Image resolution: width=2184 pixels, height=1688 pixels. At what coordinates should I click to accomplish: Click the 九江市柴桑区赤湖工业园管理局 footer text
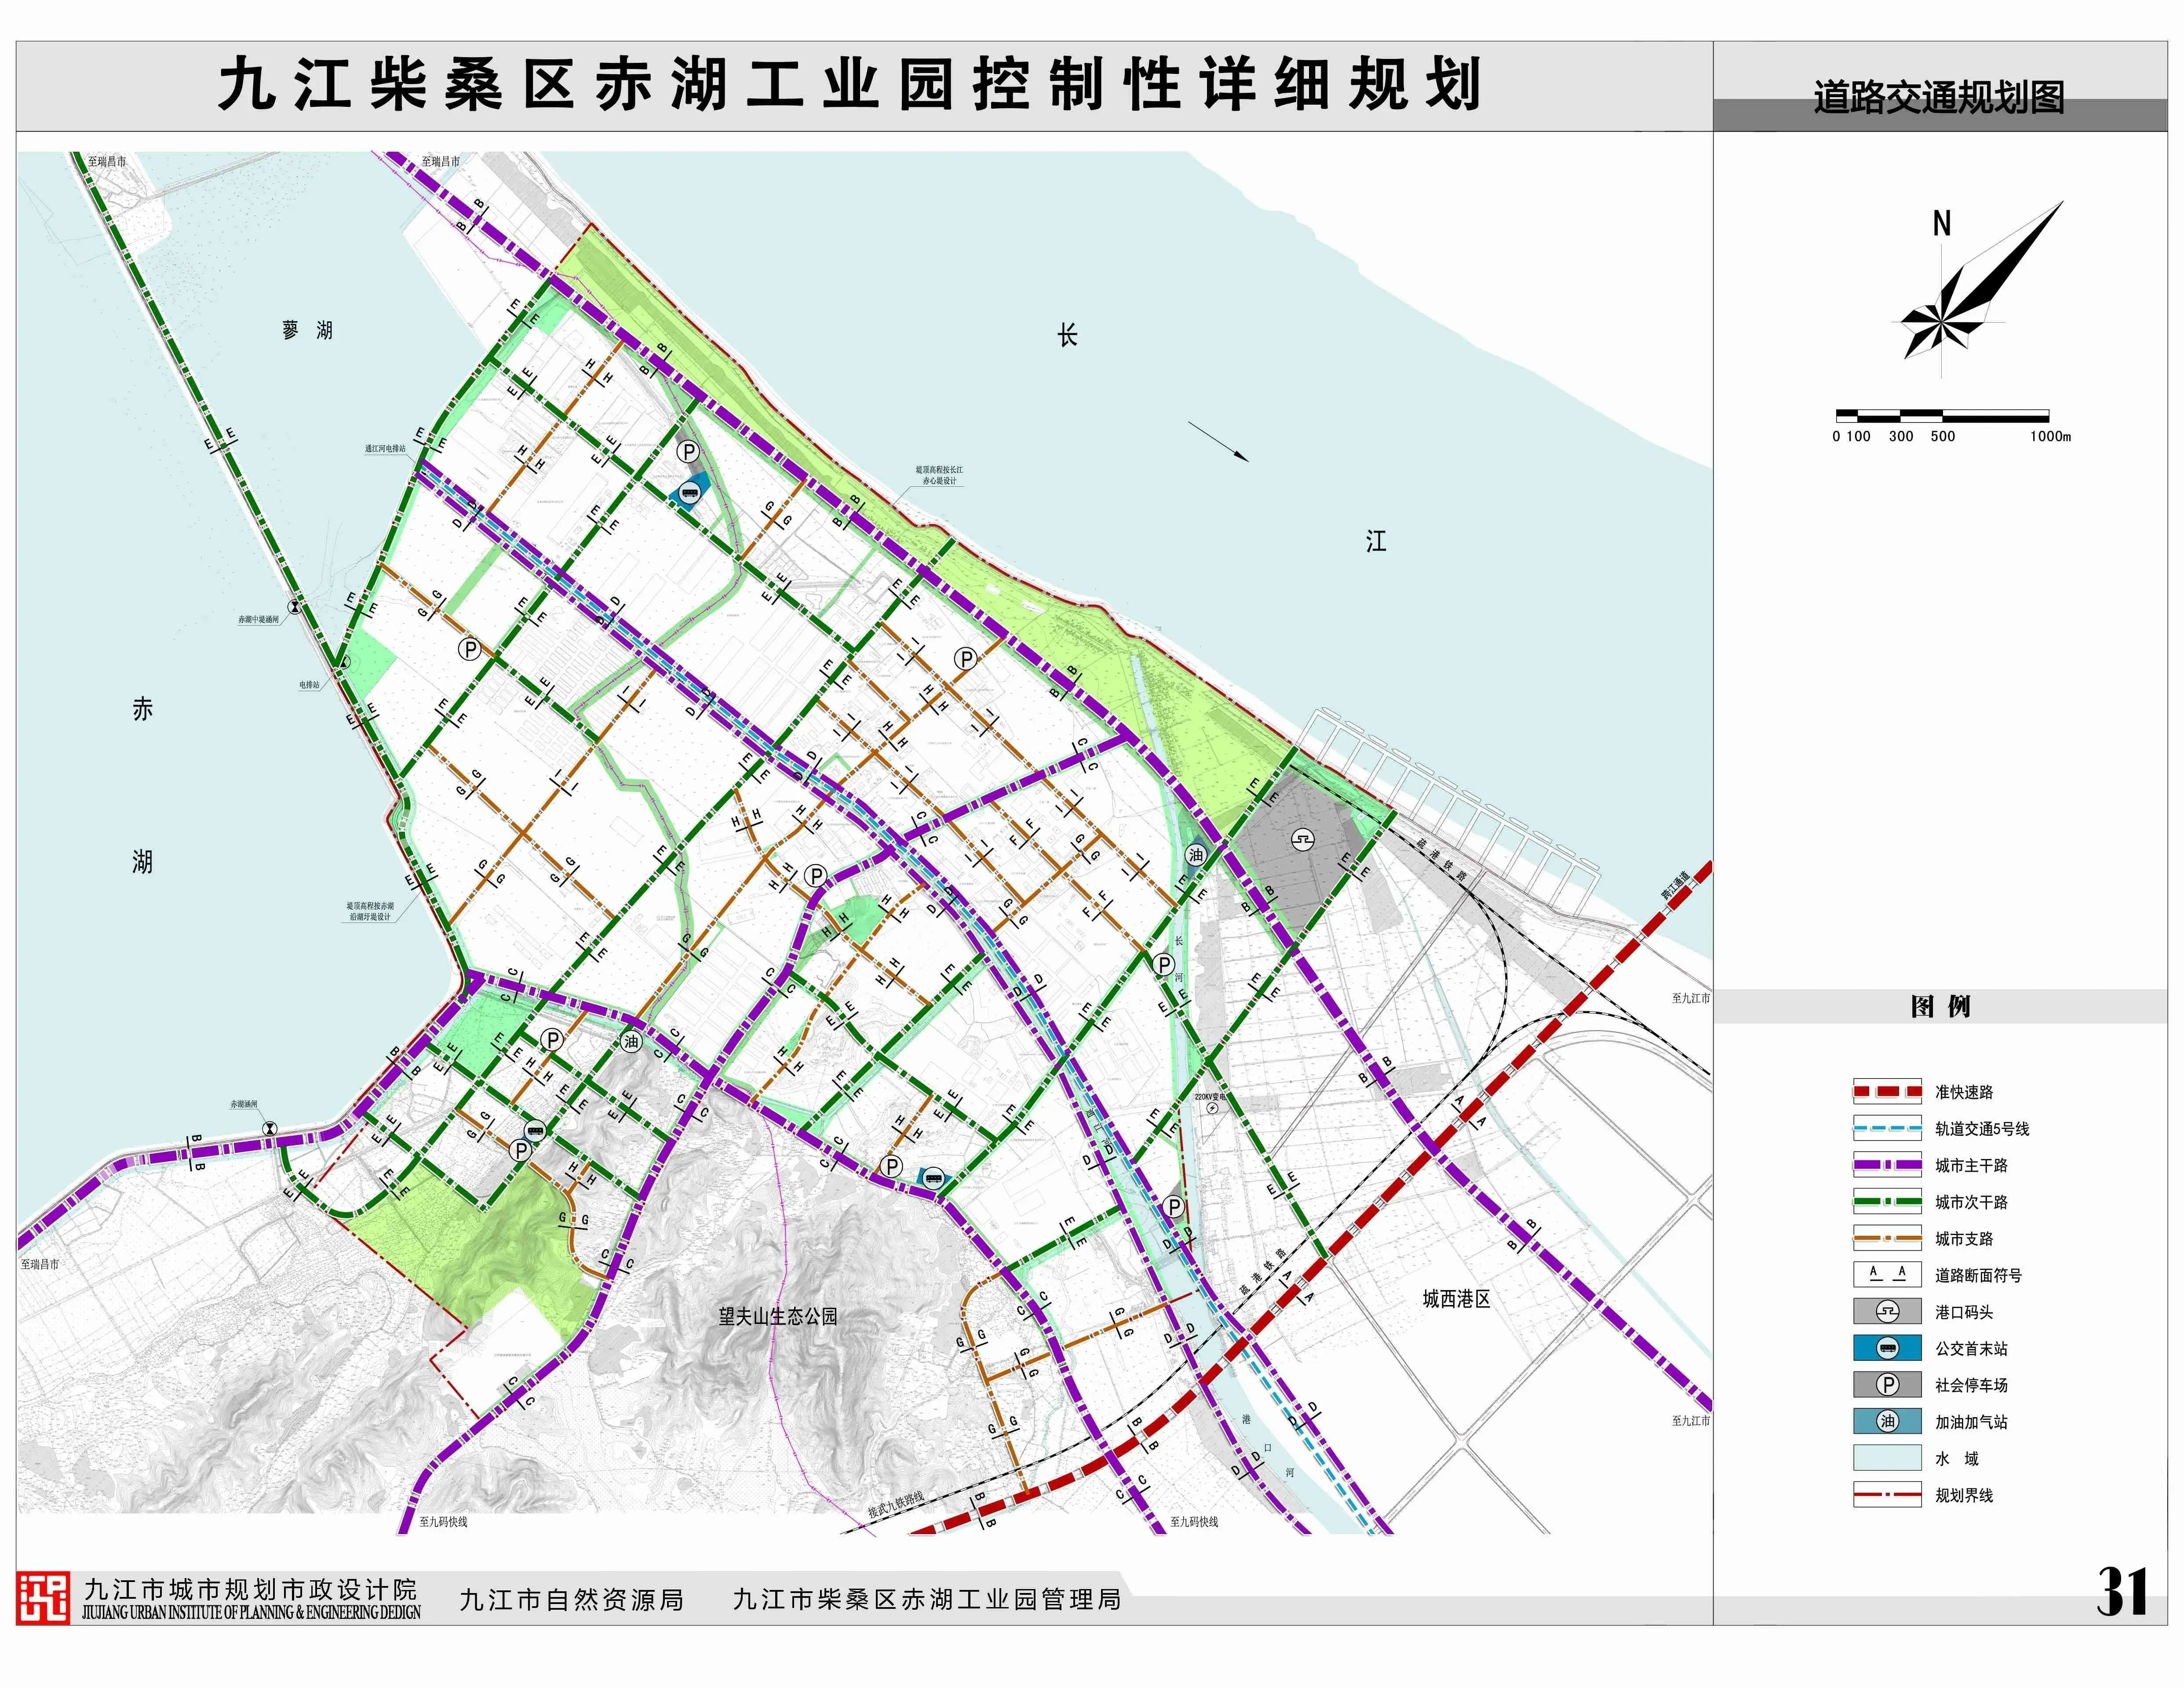pyautogui.click(x=927, y=1599)
